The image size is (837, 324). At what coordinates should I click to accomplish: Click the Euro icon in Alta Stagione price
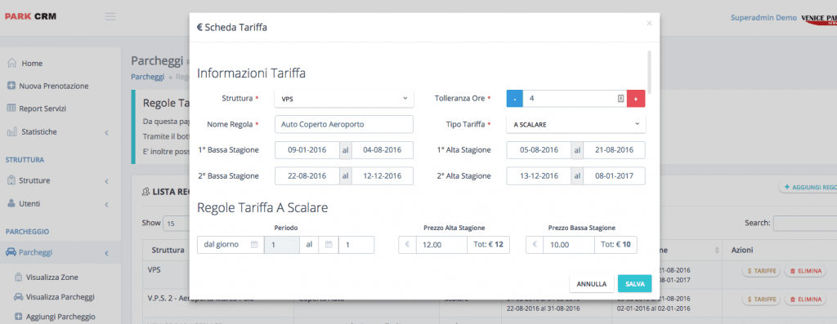click(x=407, y=245)
